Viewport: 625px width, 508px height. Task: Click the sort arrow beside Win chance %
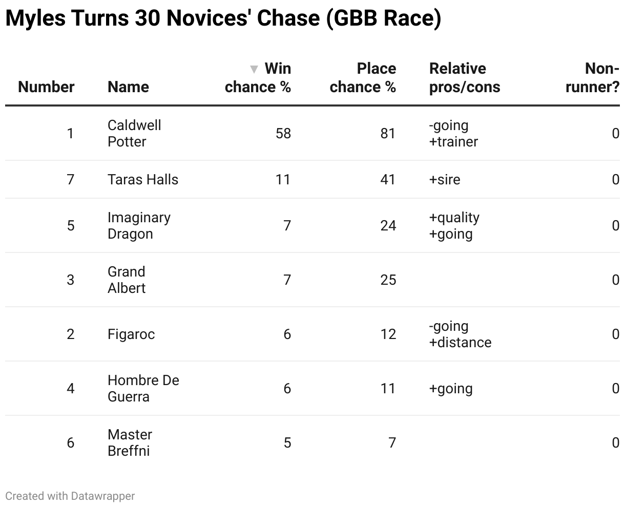254,69
